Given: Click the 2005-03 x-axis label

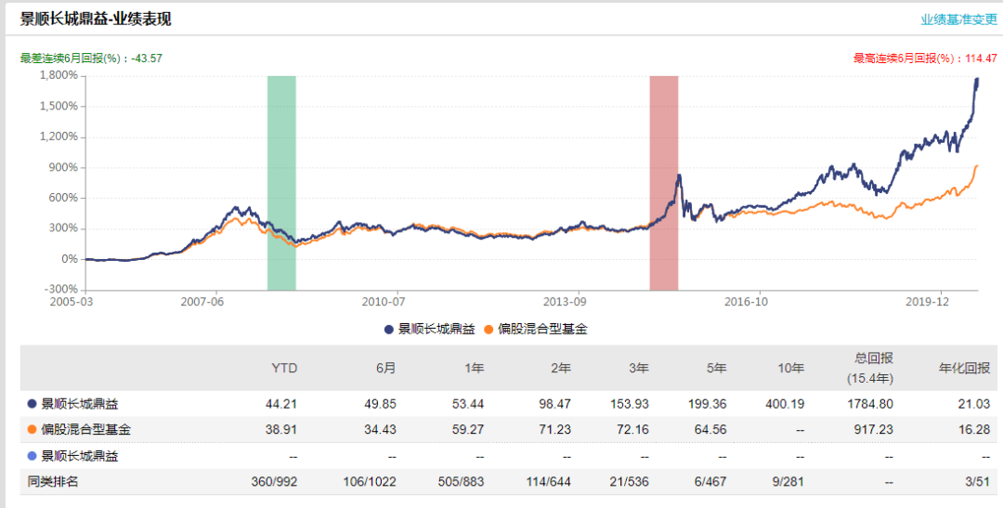Looking at the screenshot, I should (x=72, y=301).
